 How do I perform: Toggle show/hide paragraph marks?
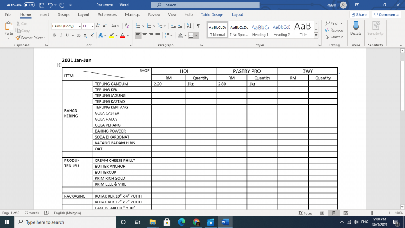coord(198,26)
